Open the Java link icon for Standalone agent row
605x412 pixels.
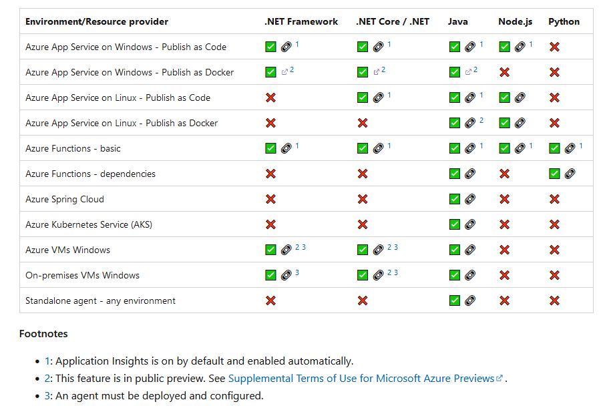click(470, 301)
